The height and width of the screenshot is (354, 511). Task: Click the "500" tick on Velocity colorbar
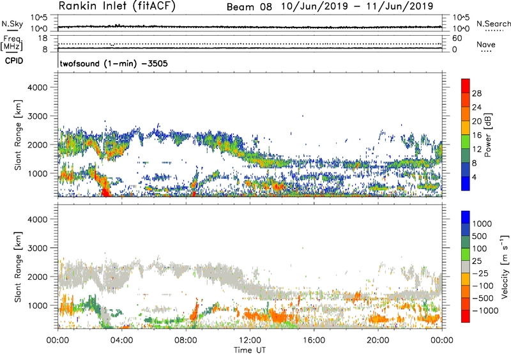coord(480,236)
